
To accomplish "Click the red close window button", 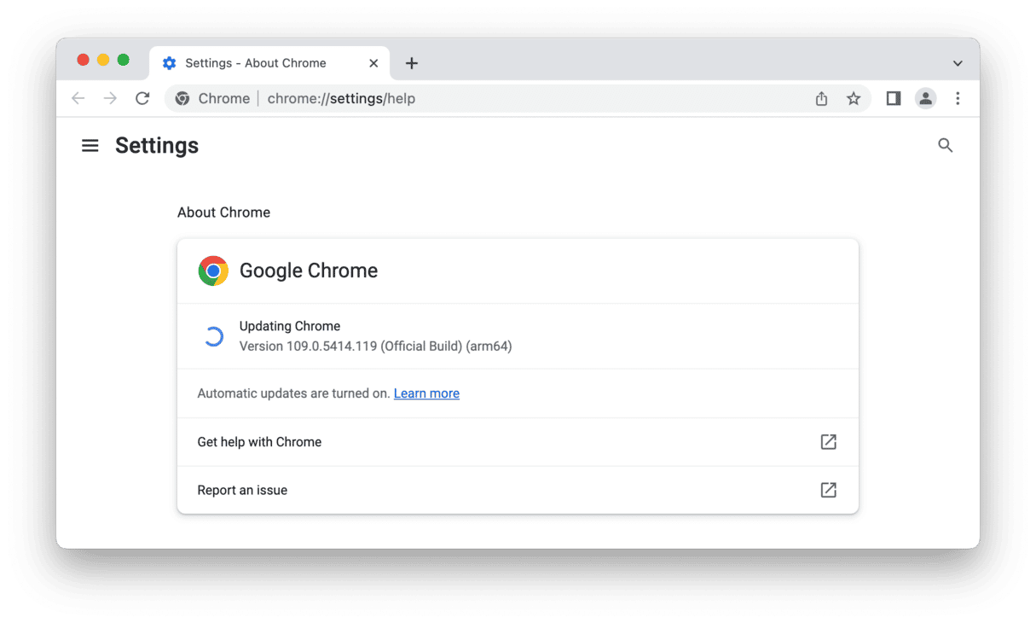I will tap(83, 60).
